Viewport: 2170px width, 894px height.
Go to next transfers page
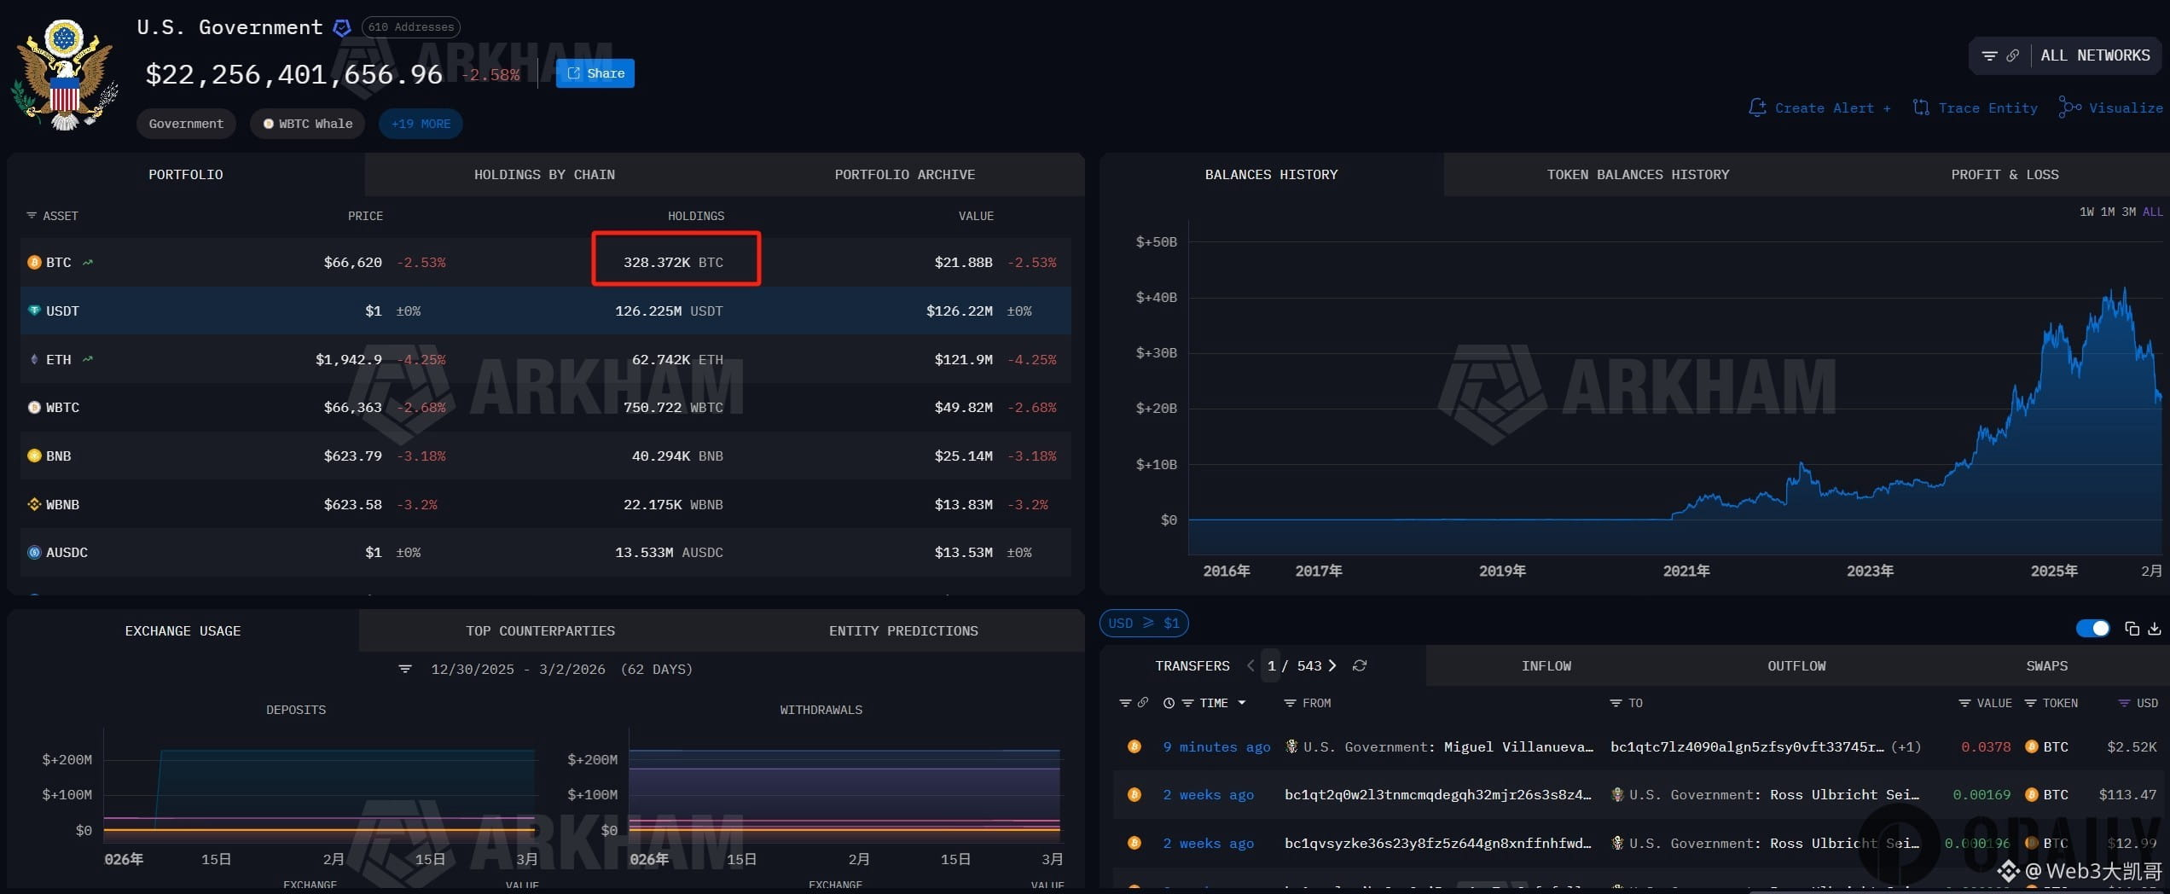pyautogui.click(x=1332, y=666)
